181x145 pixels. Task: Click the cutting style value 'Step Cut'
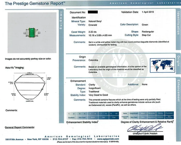(x=146, y=35)
